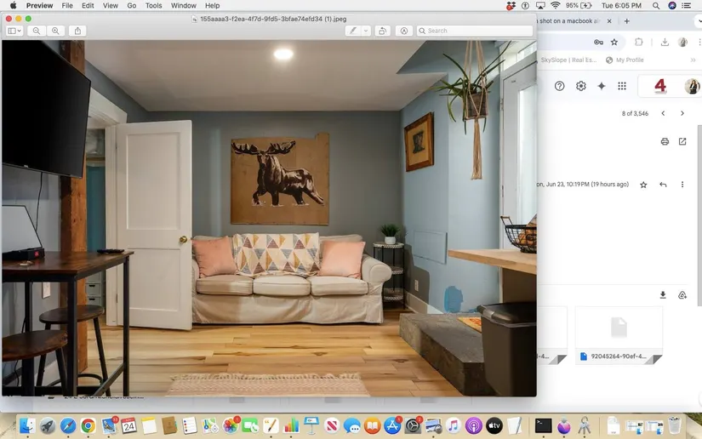
Task: Click the zoom out magnifier in Preview toolbar
Action: tap(37, 31)
